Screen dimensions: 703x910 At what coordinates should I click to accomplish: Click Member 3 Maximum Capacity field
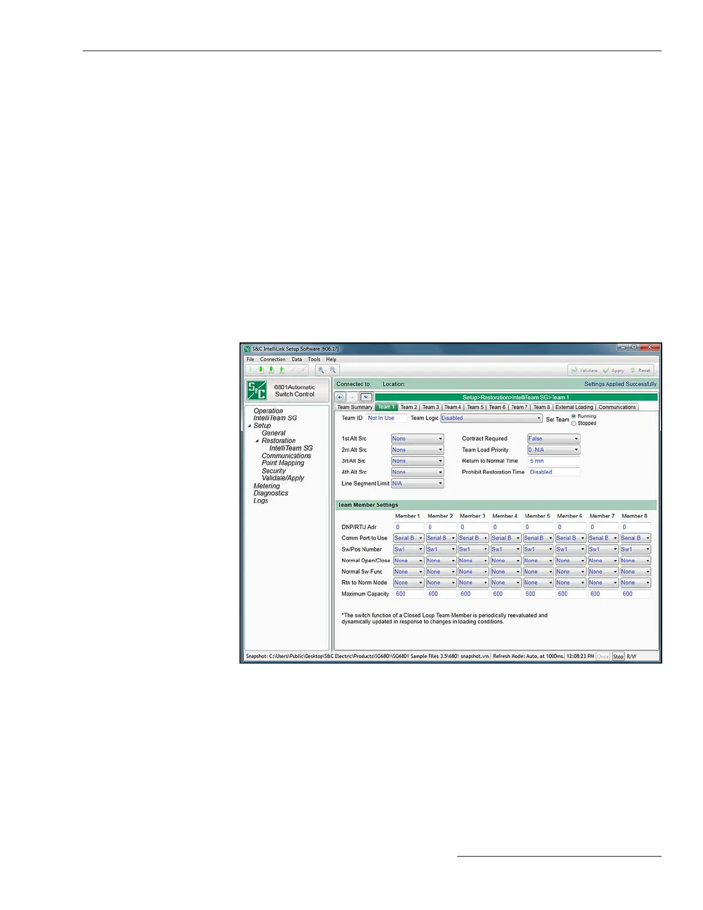coord(474,594)
